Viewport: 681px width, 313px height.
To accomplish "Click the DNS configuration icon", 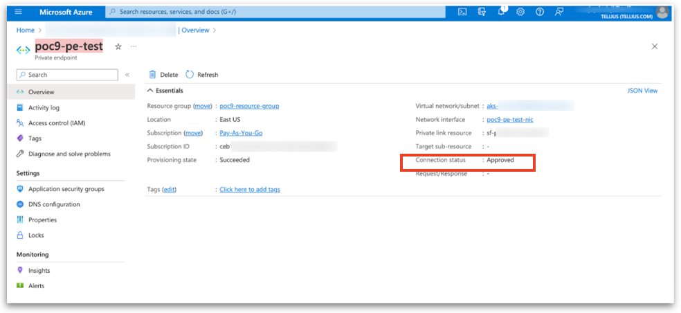I will [19, 204].
